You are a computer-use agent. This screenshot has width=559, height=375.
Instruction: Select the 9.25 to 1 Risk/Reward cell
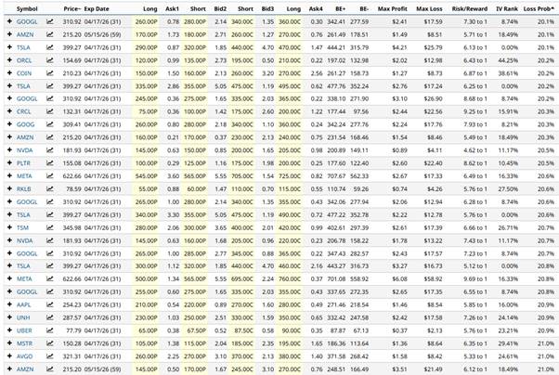tap(475, 111)
